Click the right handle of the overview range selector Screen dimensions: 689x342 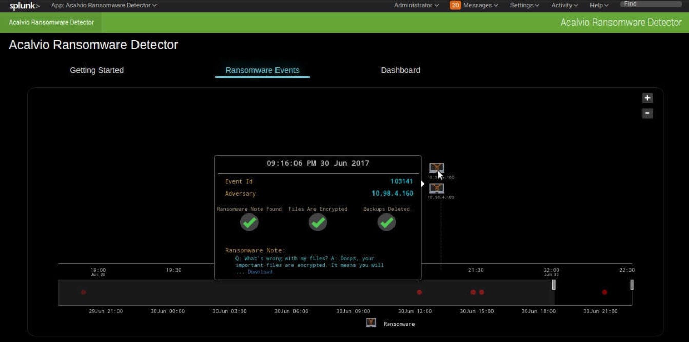pos(632,285)
